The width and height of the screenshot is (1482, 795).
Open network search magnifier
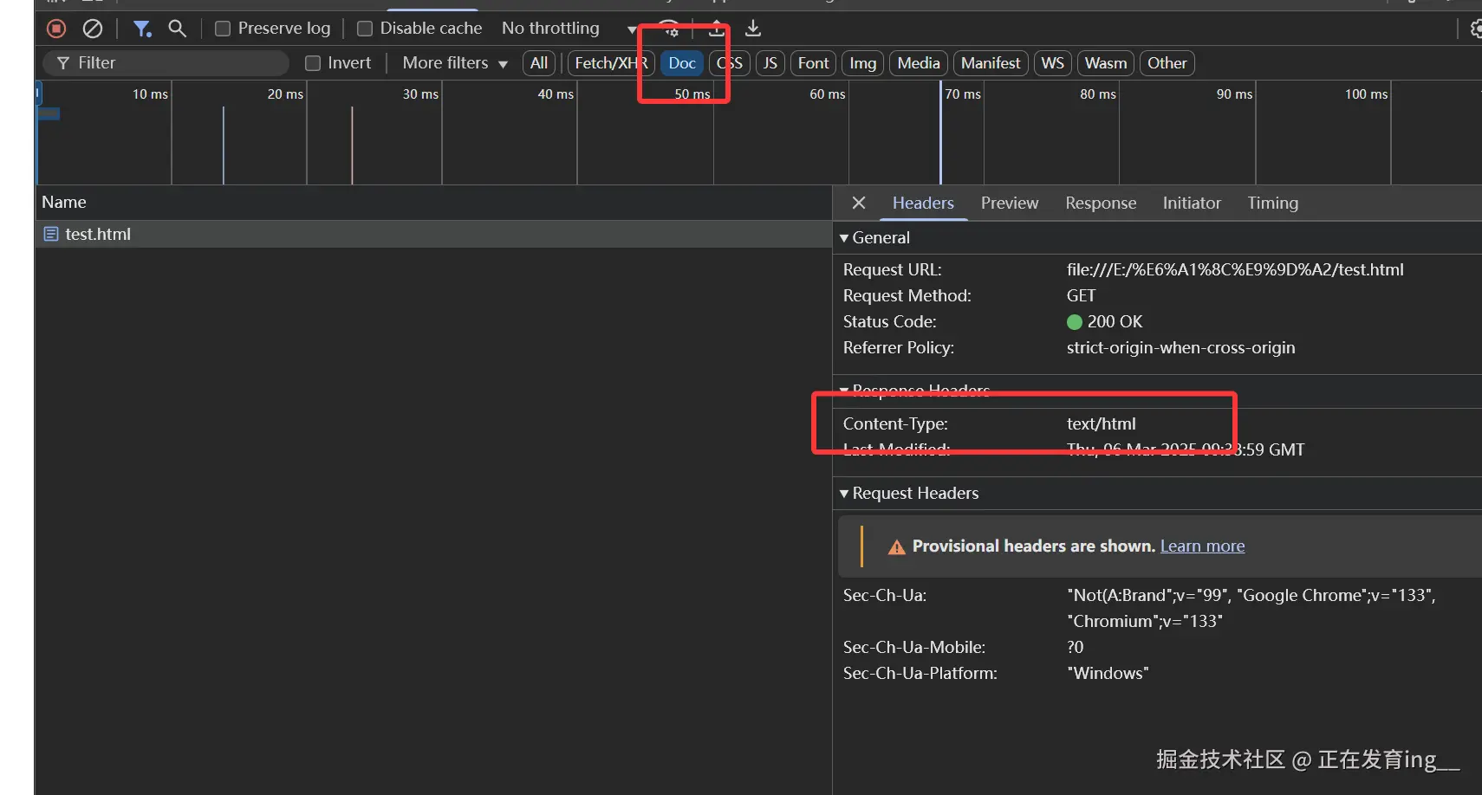coord(177,29)
